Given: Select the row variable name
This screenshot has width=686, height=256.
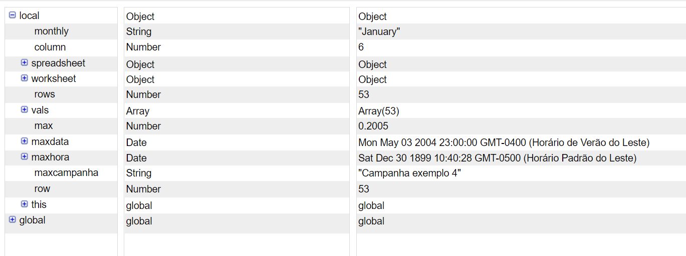Looking at the screenshot, I should pos(42,189).
